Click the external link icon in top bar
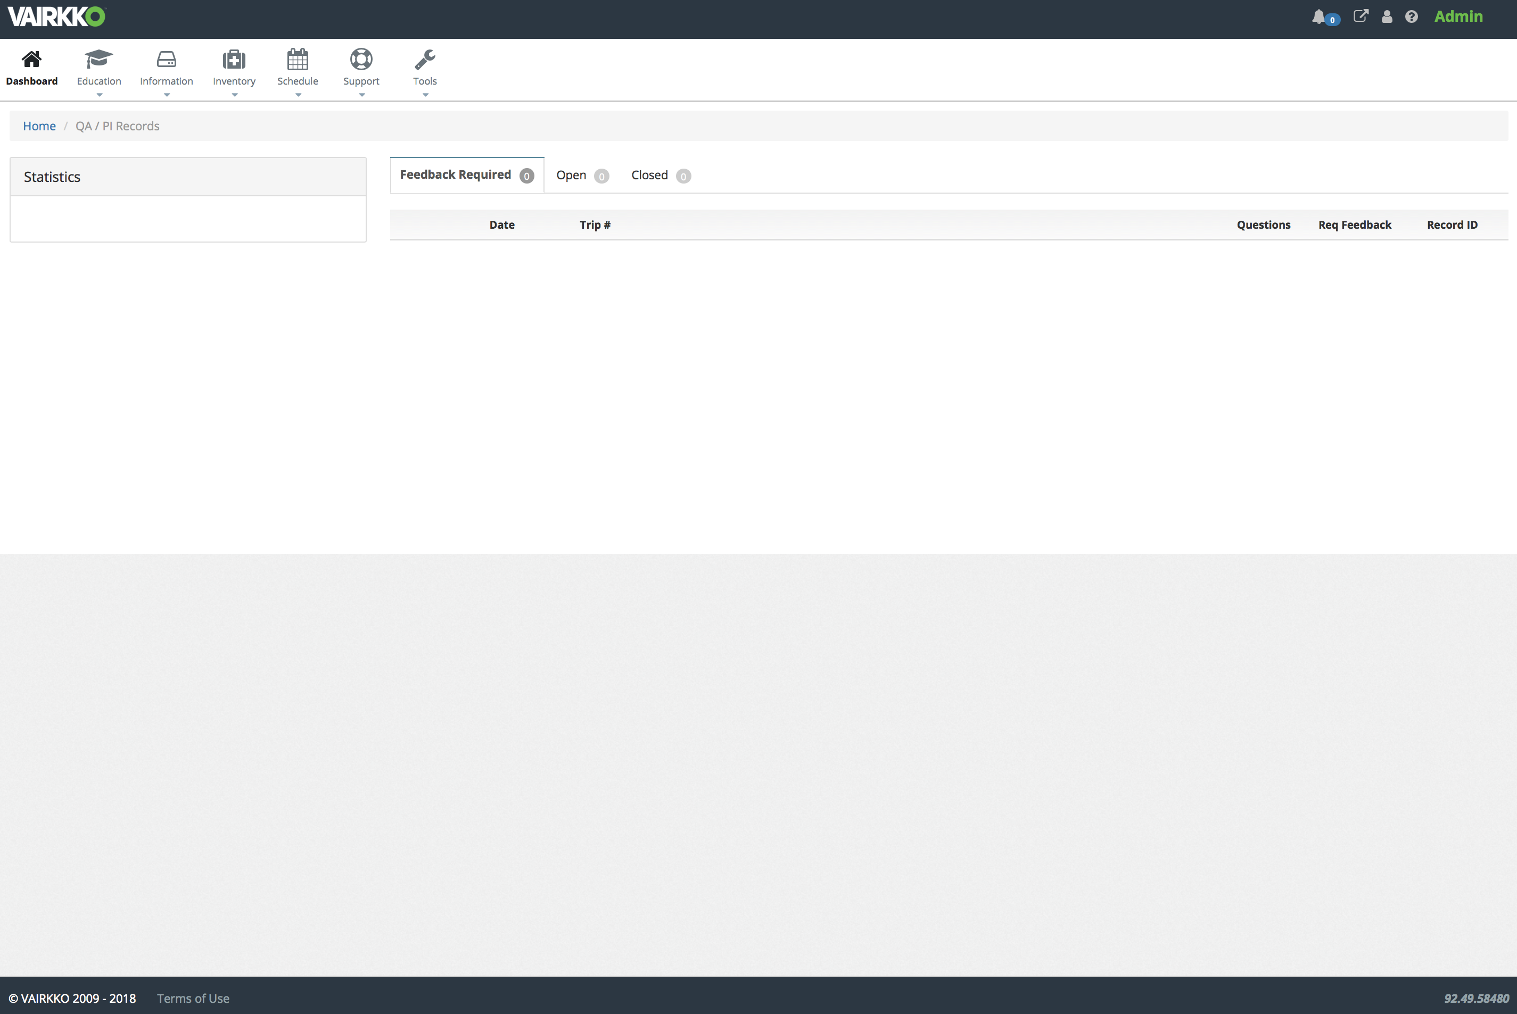This screenshot has height=1014, width=1517. point(1361,16)
